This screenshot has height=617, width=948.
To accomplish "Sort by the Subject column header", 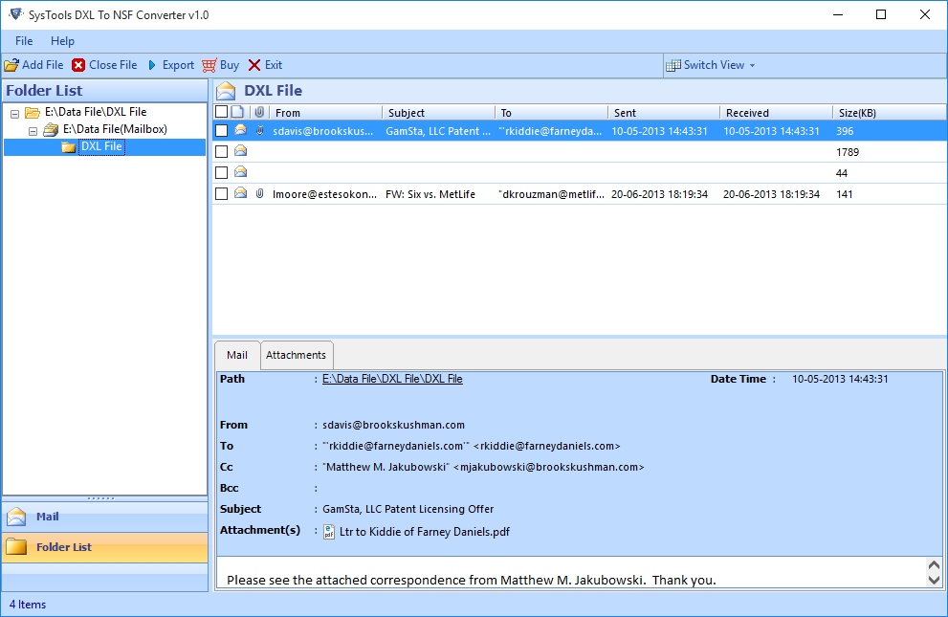I will click(438, 113).
